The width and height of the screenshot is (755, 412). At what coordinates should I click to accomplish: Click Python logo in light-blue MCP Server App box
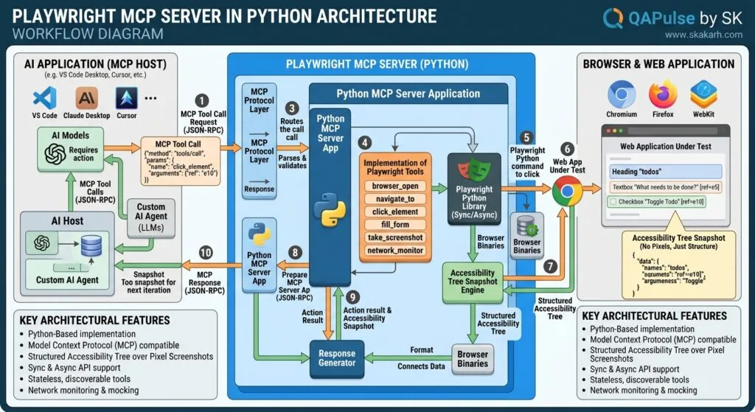click(x=259, y=234)
